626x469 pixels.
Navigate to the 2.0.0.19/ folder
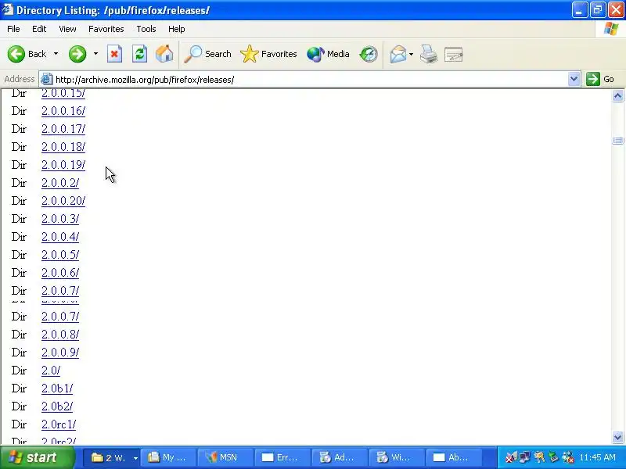coord(63,165)
